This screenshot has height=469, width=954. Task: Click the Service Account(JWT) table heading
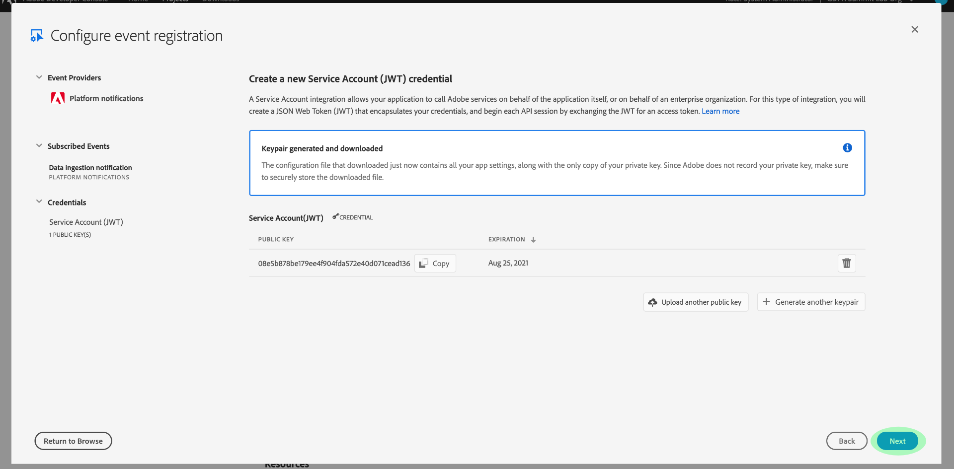[x=286, y=218]
